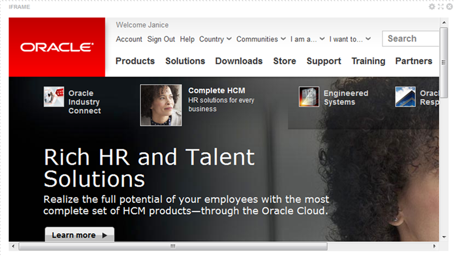Click the "HR solutions for every business" text
The height and width of the screenshot is (257, 455).
click(x=221, y=105)
